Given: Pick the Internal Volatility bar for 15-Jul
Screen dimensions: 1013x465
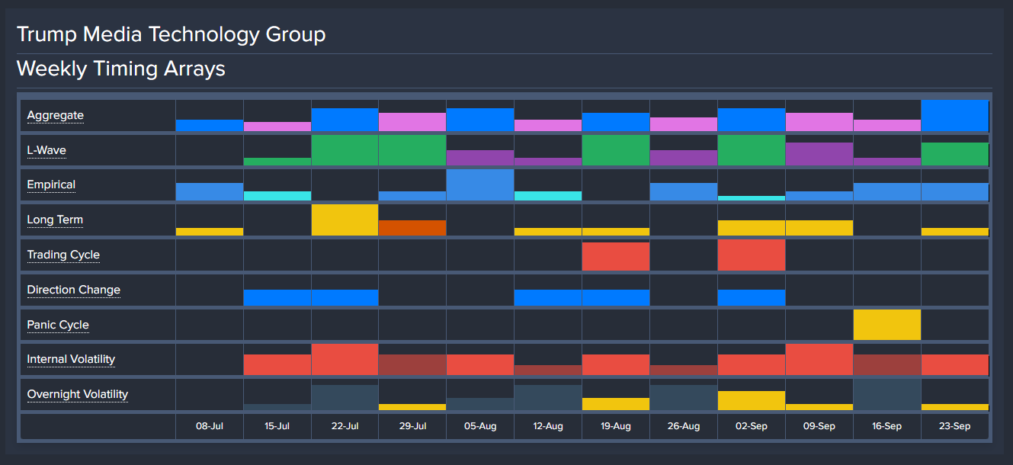Looking at the screenshot, I should (x=277, y=365).
